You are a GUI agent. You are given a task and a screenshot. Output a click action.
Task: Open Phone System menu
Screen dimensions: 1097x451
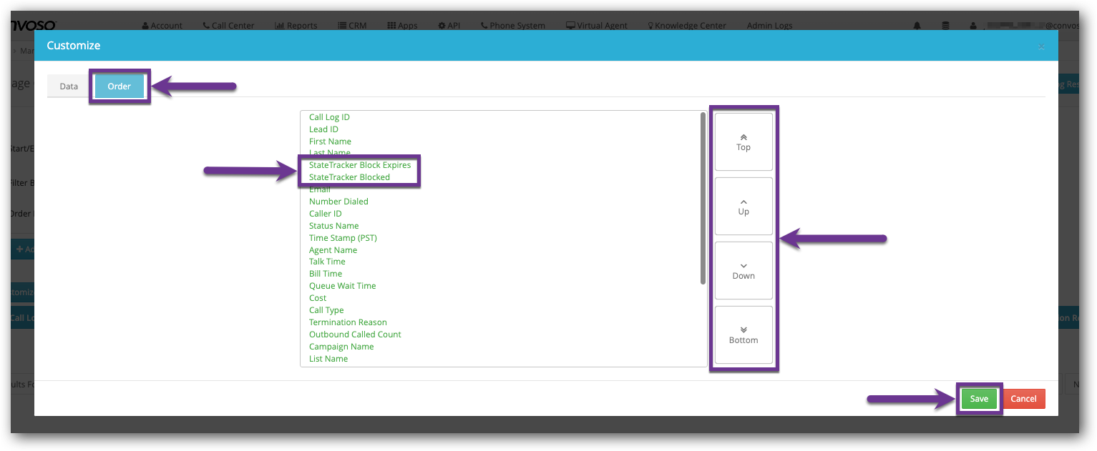coord(512,26)
